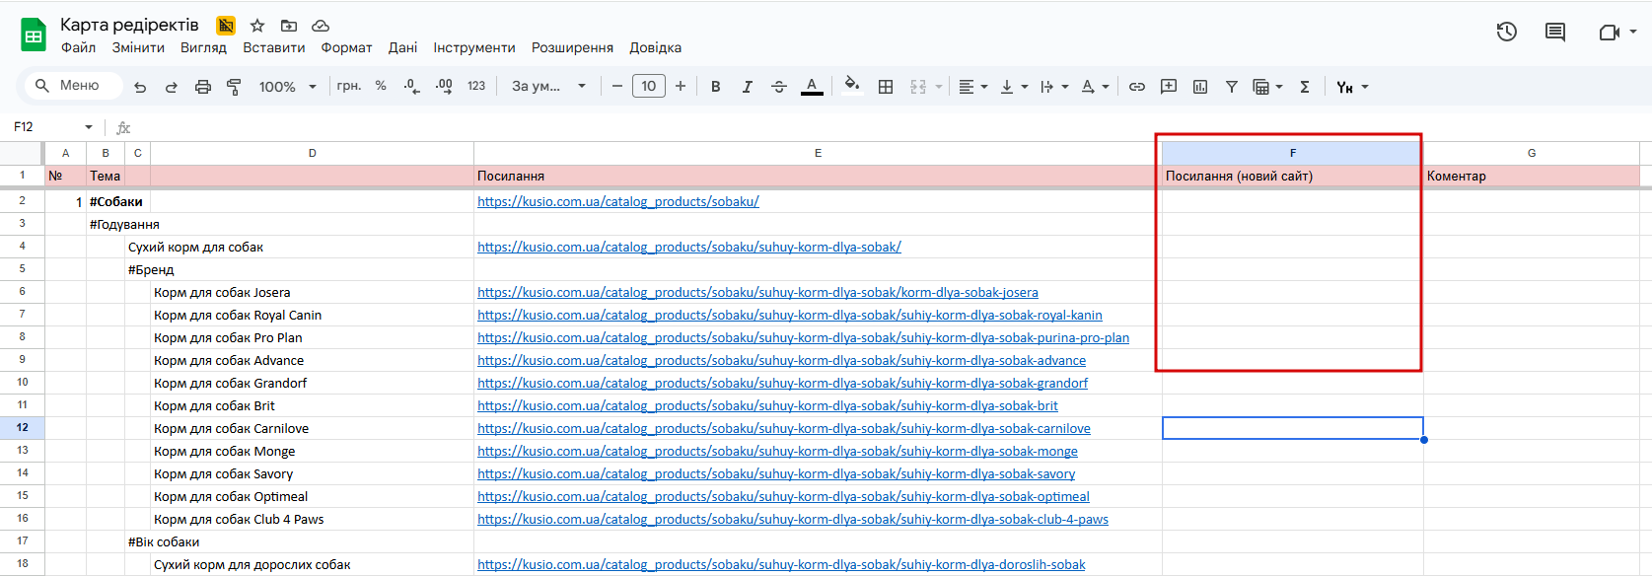The width and height of the screenshot is (1652, 576).
Task: Toggle bold formatting
Action: [715, 87]
